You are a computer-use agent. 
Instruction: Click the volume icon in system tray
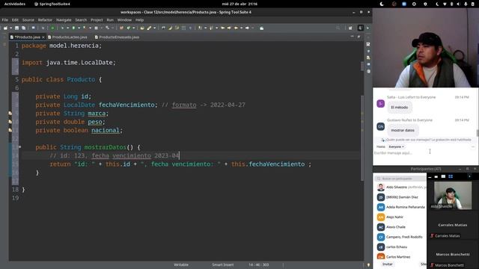(x=458, y=4)
